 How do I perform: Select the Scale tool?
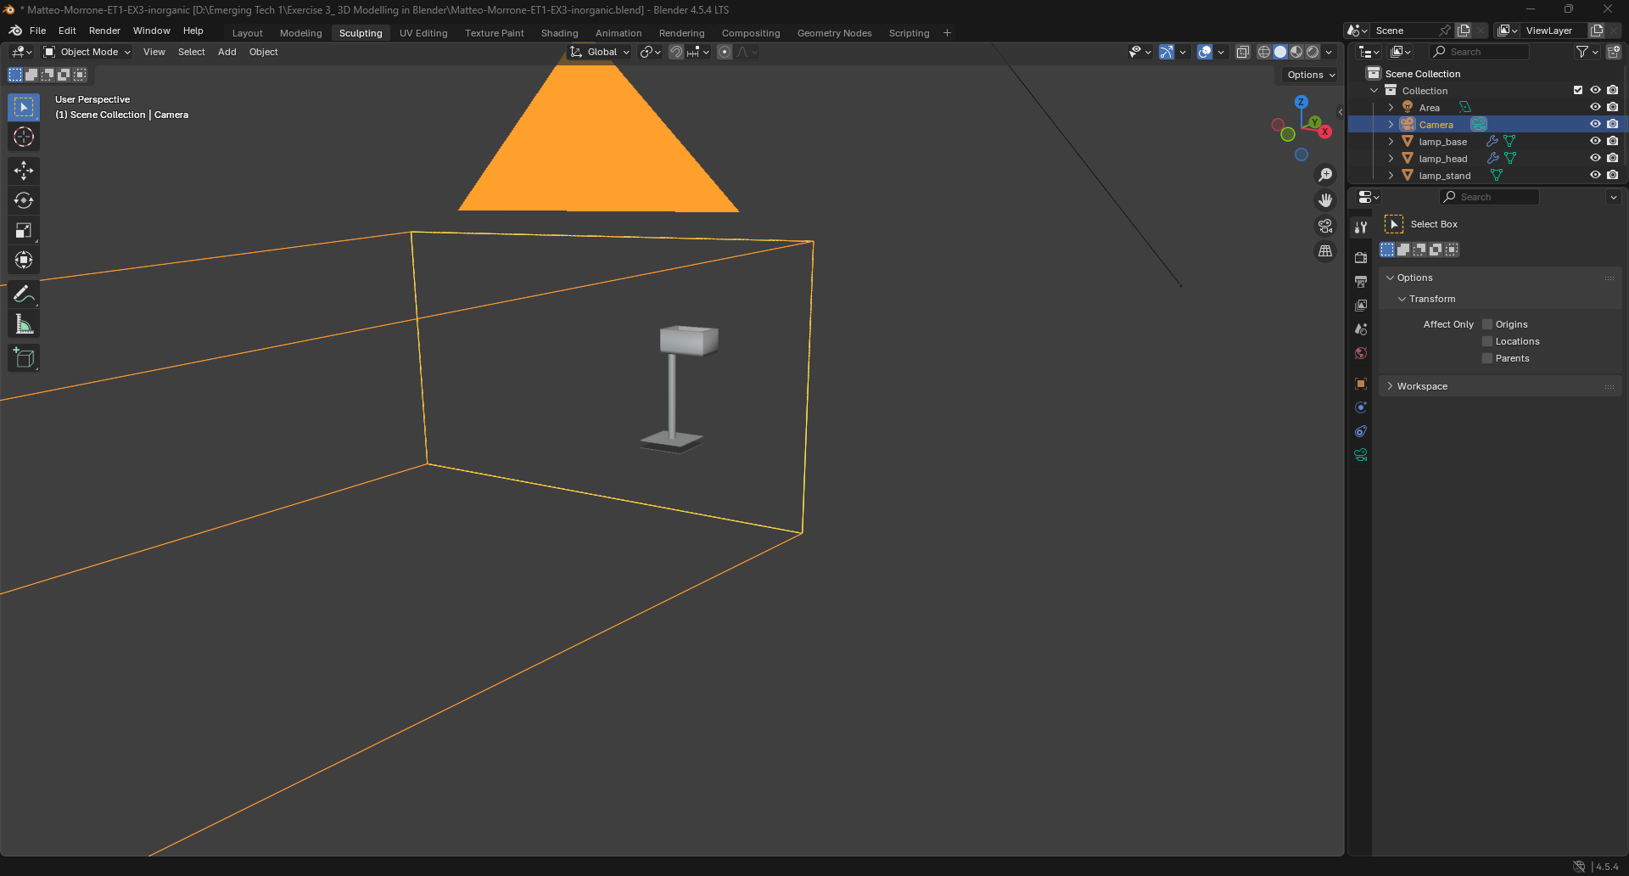[x=23, y=230]
